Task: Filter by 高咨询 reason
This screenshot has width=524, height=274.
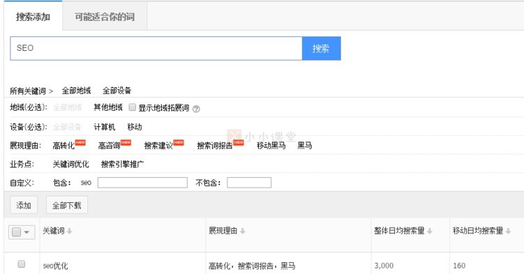Action: pos(109,146)
